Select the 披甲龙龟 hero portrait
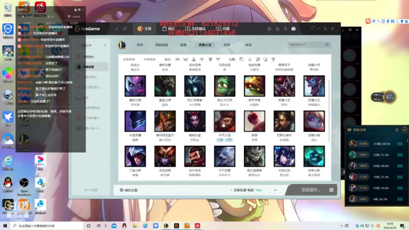 (x=254, y=86)
